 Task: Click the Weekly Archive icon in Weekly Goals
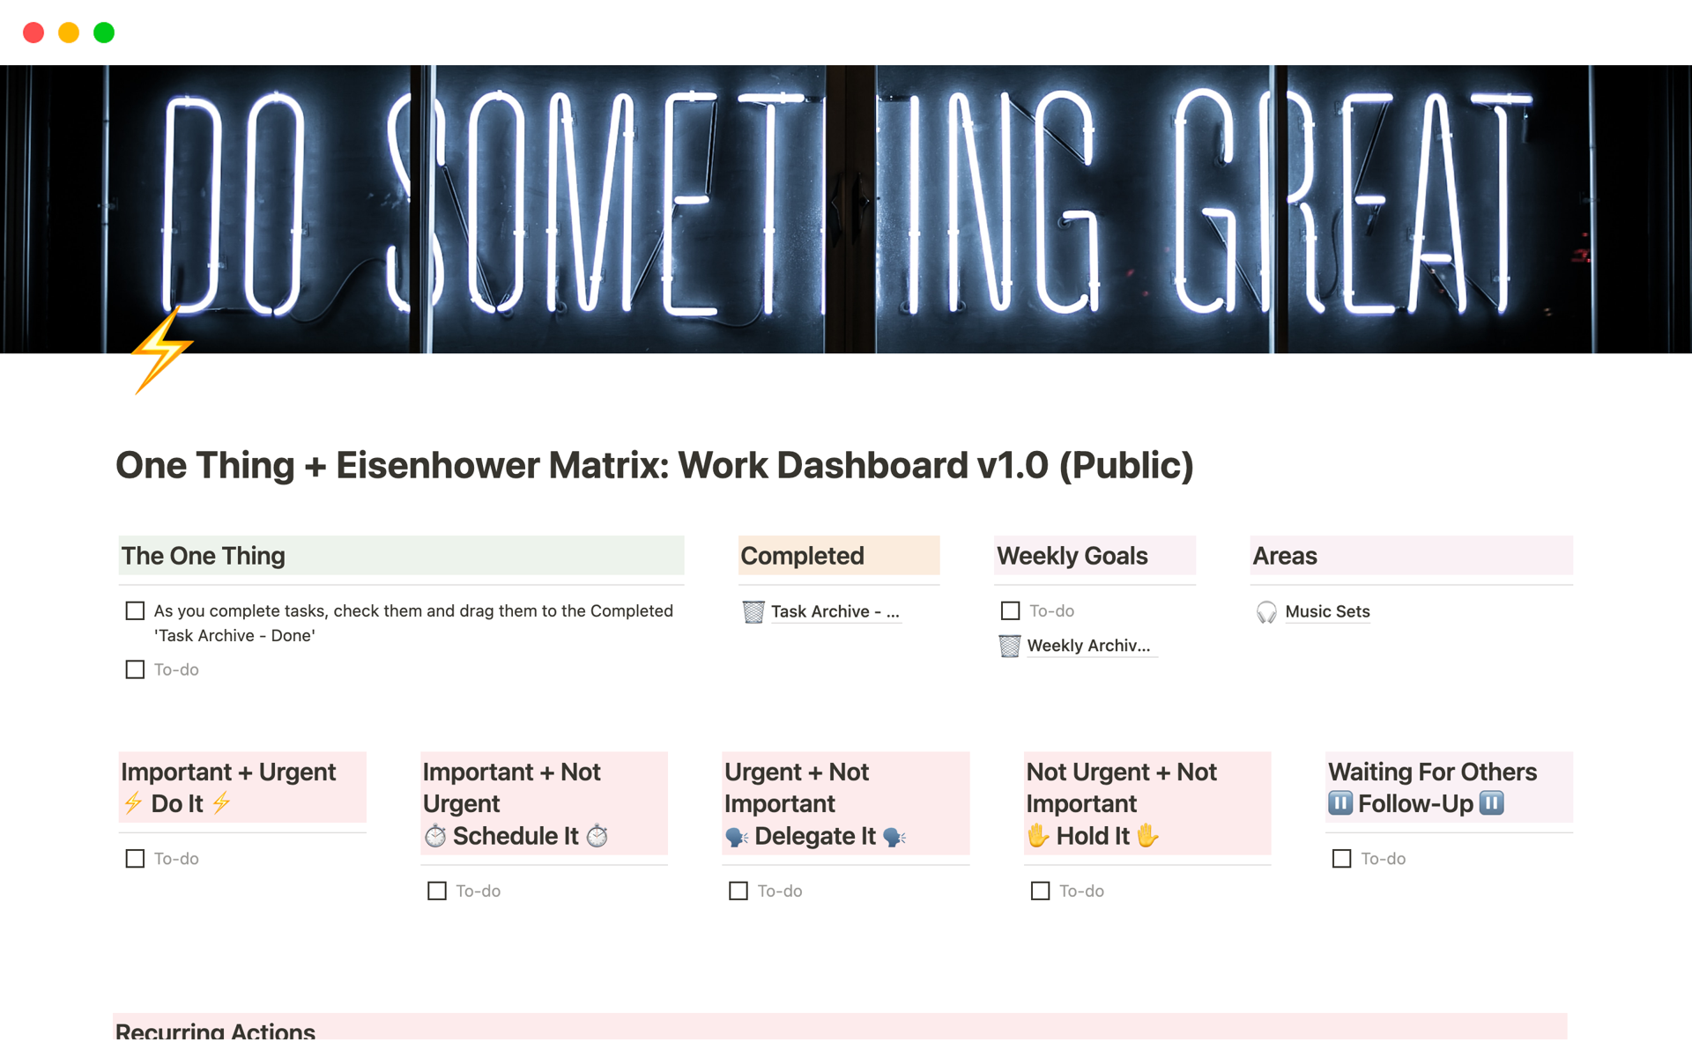[1010, 646]
